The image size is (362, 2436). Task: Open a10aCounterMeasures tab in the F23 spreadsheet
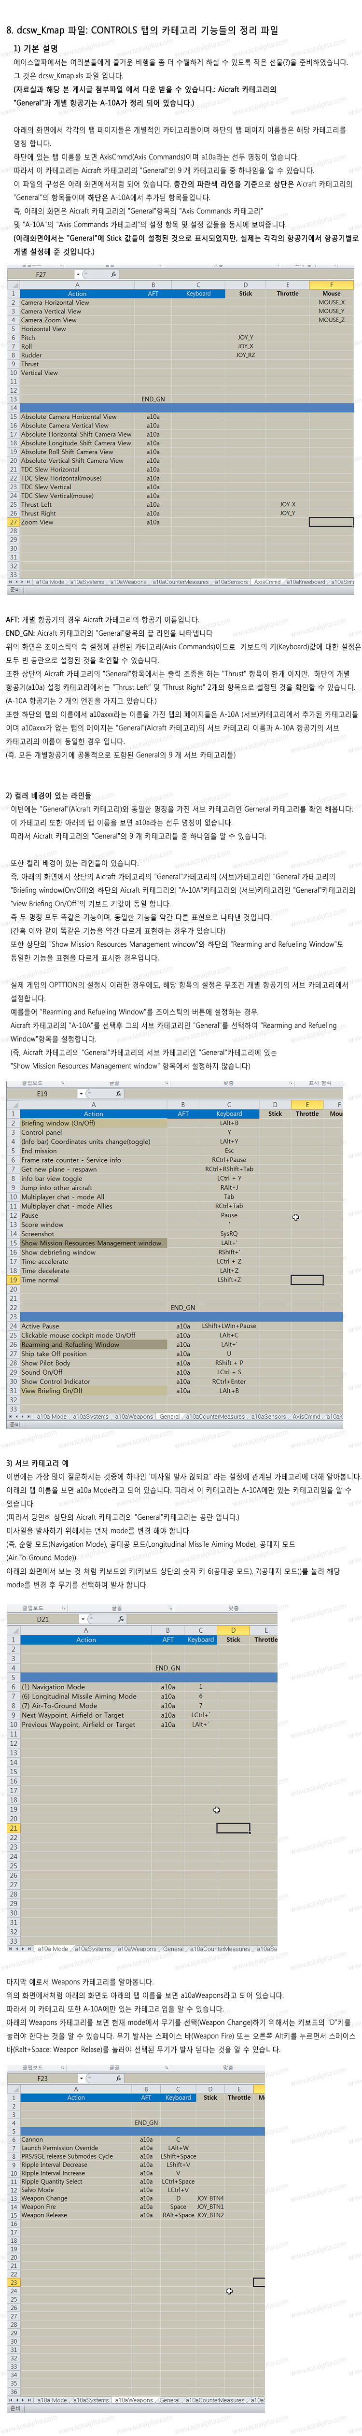pyautogui.click(x=215, y=2400)
